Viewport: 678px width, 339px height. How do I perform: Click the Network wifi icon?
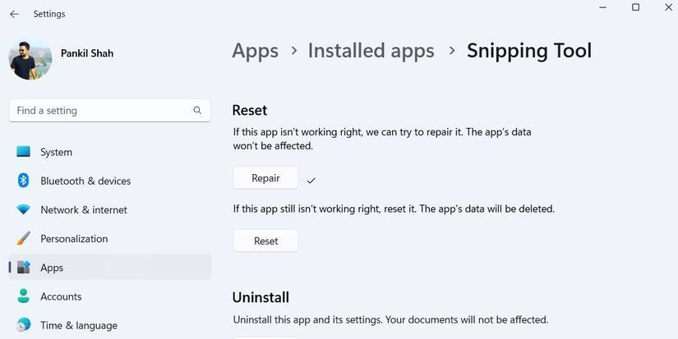(x=24, y=209)
